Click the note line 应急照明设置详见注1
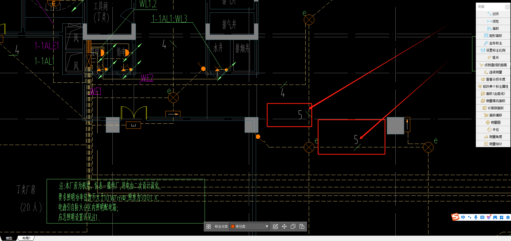 pos(79,217)
